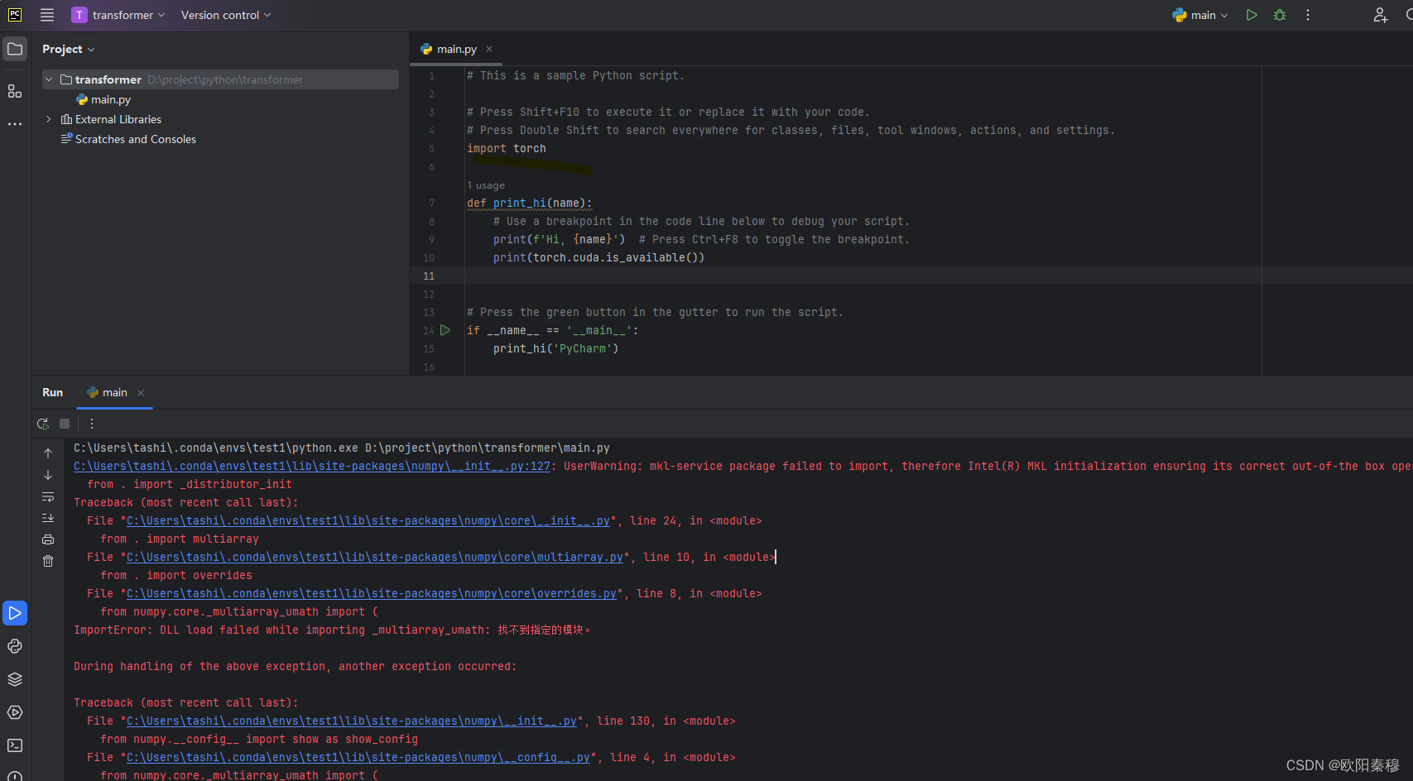Open numpy\core\overrides.py traceback link

pos(372,593)
